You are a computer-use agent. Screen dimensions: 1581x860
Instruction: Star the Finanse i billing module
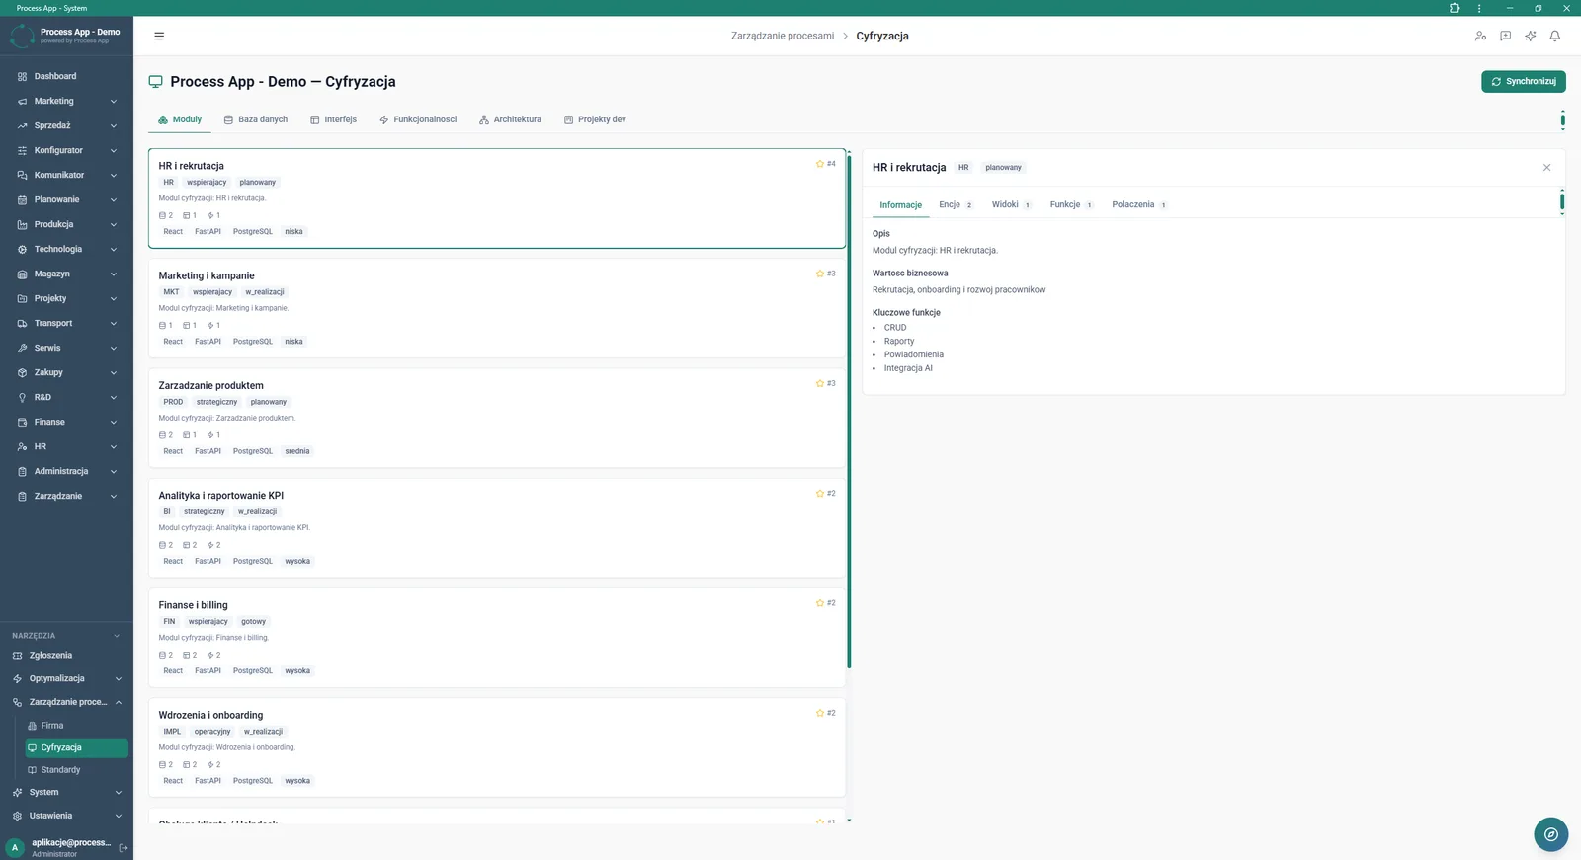820,602
